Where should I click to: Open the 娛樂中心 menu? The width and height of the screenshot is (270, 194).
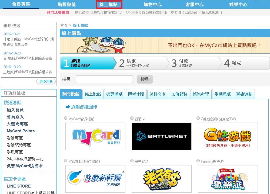[238, 4]
